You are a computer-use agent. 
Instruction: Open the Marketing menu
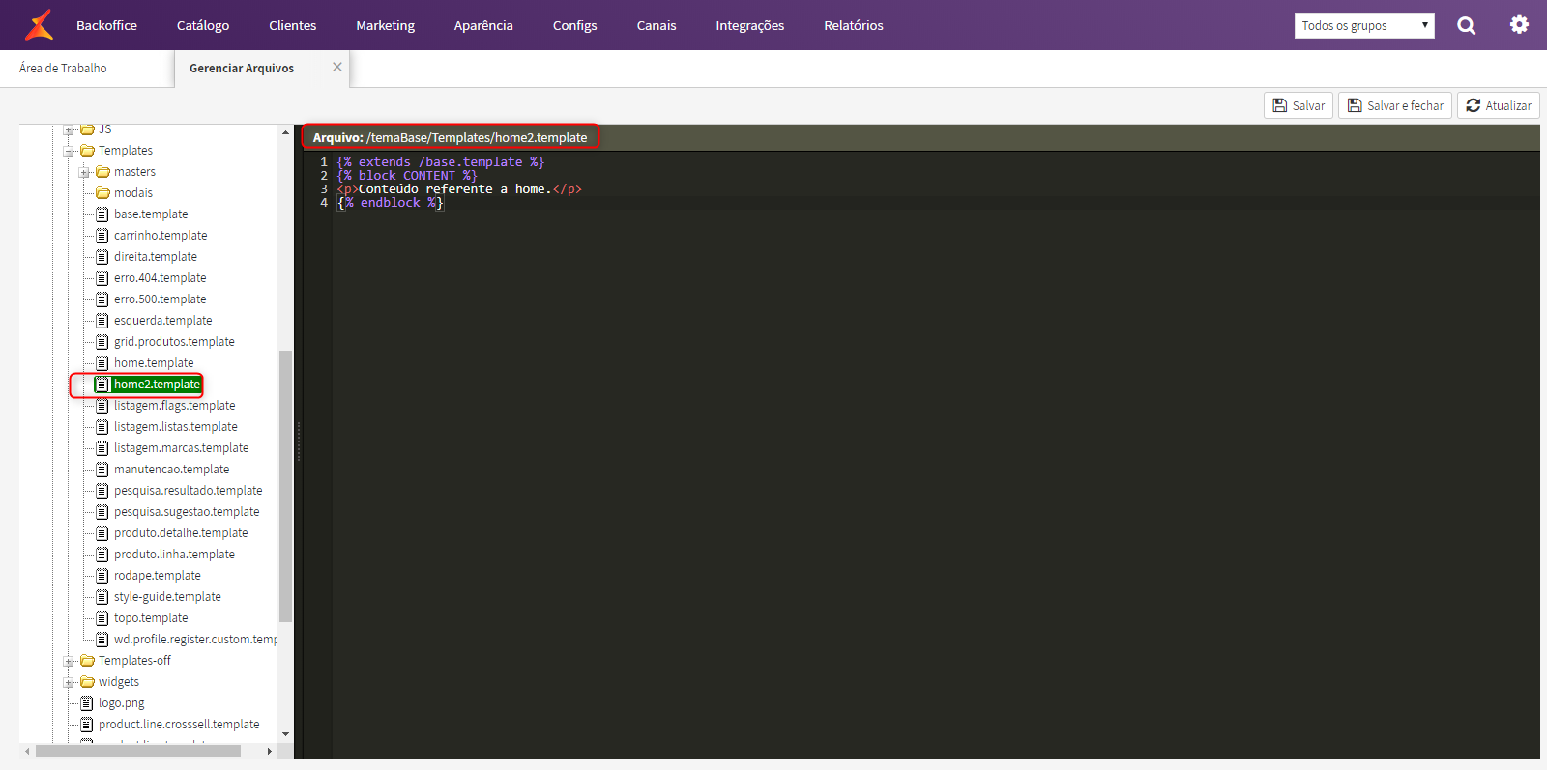pyautogui.click(x=385, y=25)
